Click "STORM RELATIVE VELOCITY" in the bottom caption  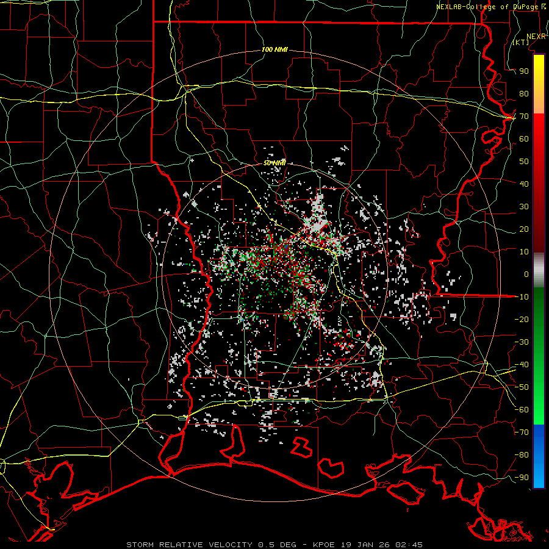coord(189,545)
